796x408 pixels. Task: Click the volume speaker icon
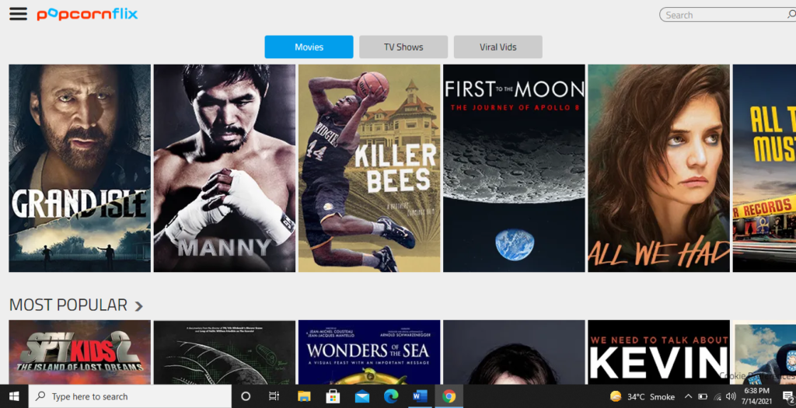point(731,396)
